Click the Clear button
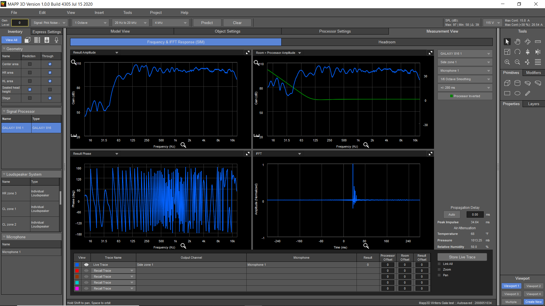 [237, 23]
